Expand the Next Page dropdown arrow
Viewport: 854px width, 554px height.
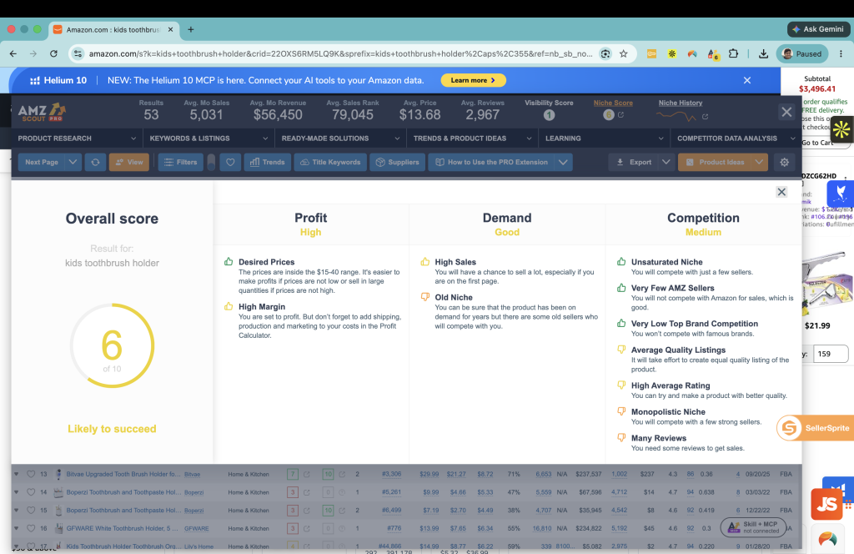tap(73, 162)
